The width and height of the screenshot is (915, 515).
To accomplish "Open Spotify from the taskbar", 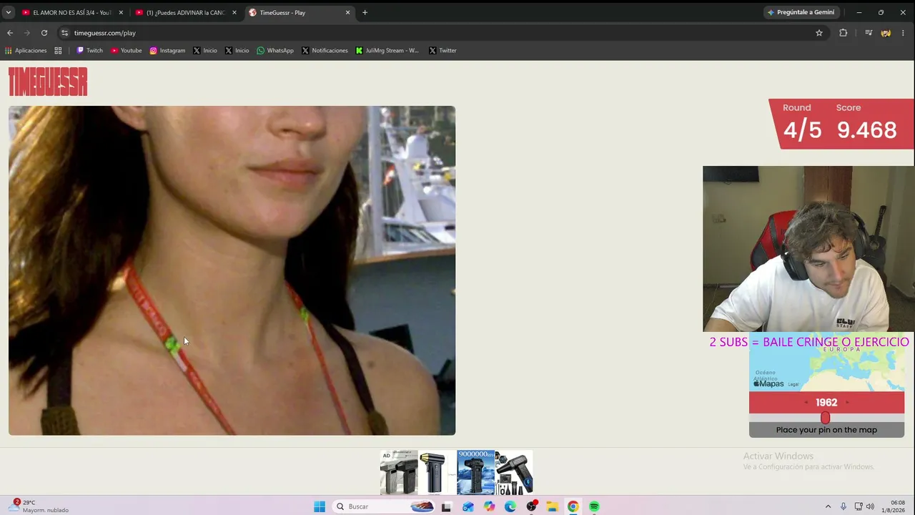I will (594, 506).
